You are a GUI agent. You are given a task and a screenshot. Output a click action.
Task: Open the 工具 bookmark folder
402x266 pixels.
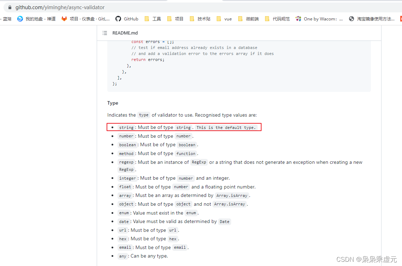153,19
